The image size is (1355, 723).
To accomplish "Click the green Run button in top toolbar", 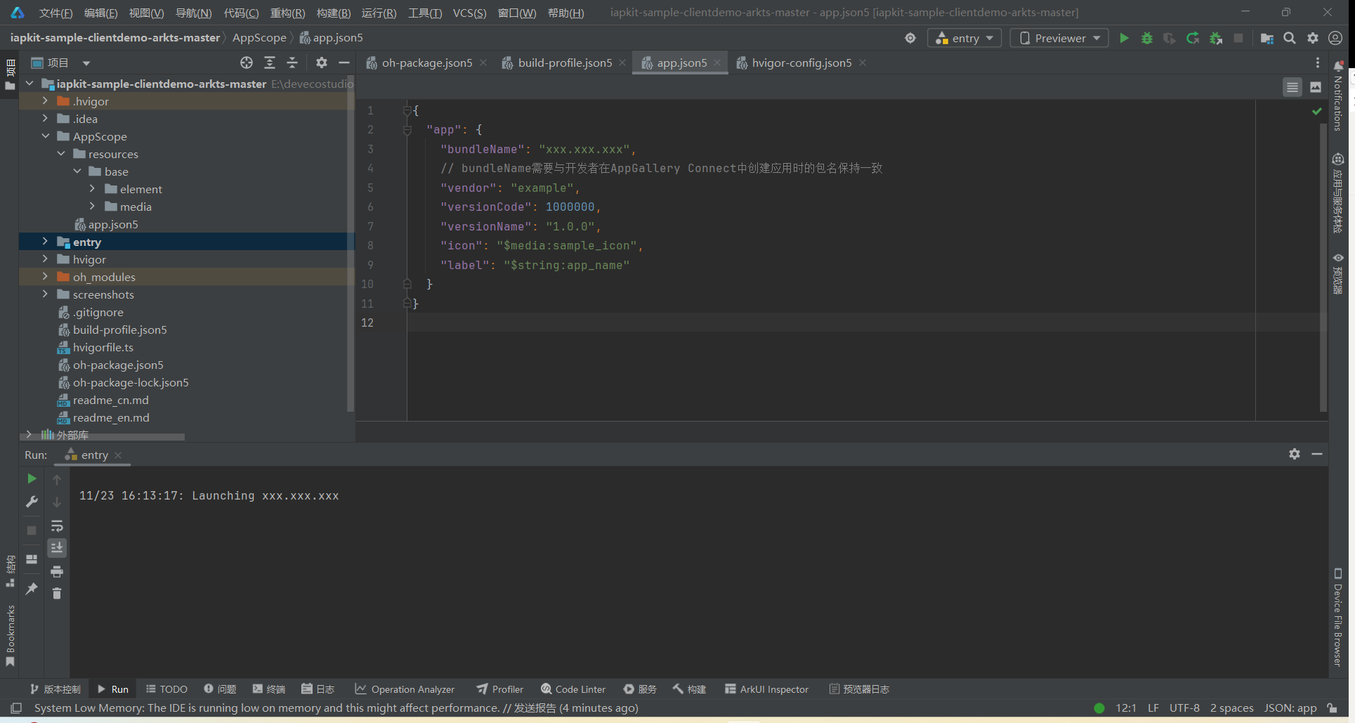I will click(1124, 38).
